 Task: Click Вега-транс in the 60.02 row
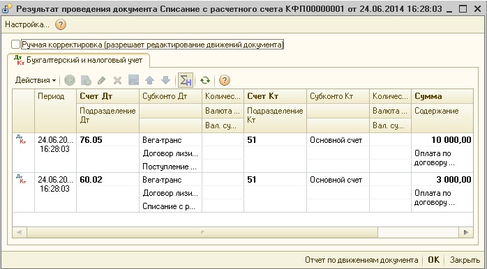tap(170, 180)
